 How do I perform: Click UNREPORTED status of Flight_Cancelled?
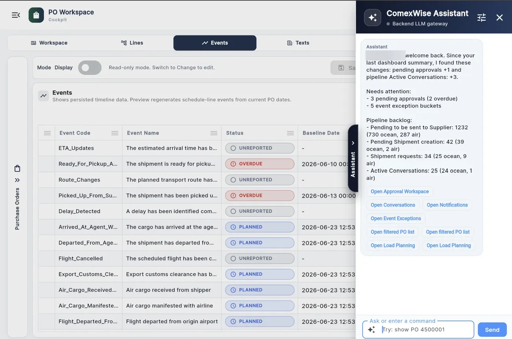coord(260,258)
